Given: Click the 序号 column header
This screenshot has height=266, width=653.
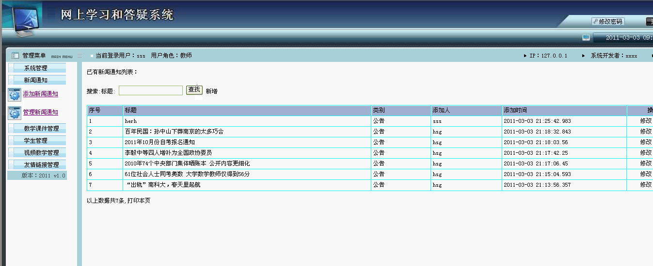Looking at the screenshot, I should point(105,111).
